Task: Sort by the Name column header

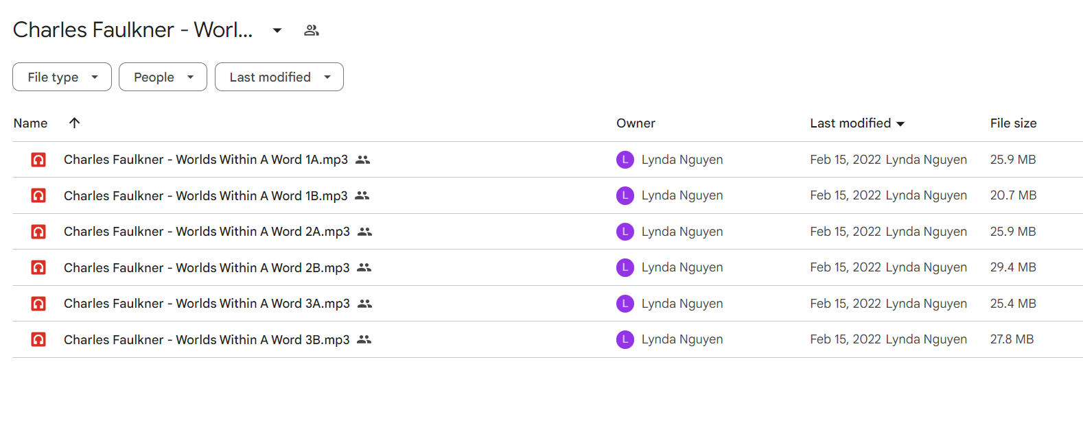Action: [30, 123]
